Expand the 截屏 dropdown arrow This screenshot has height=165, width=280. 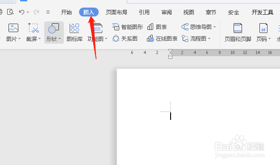39,39
